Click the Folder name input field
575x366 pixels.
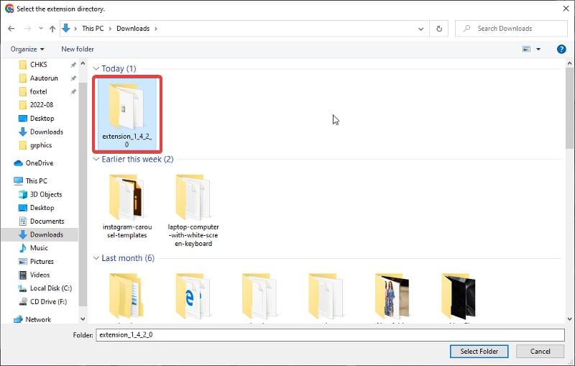[330, 335]
